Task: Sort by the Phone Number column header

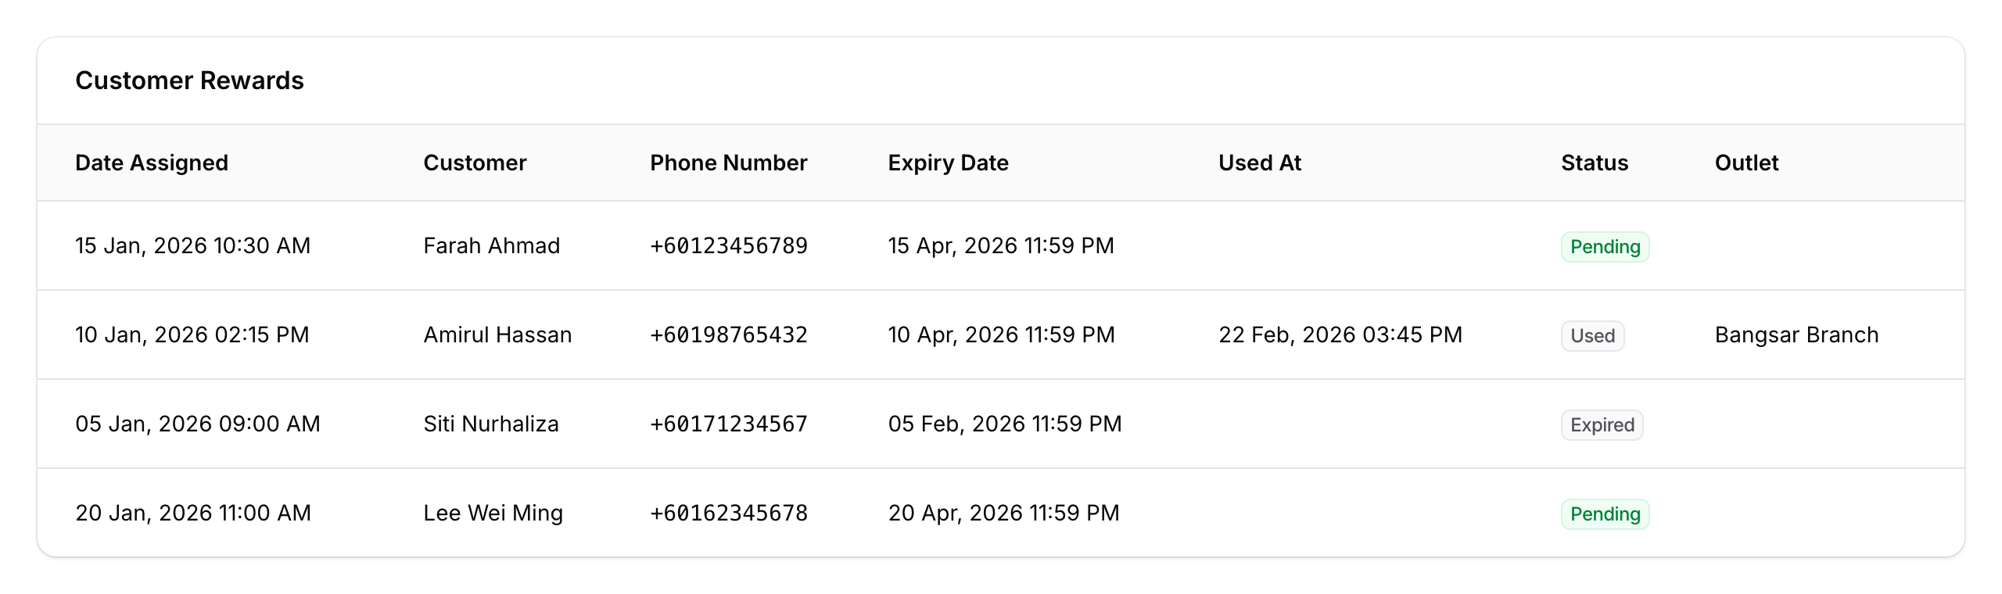Action: (x=729, y=163)
